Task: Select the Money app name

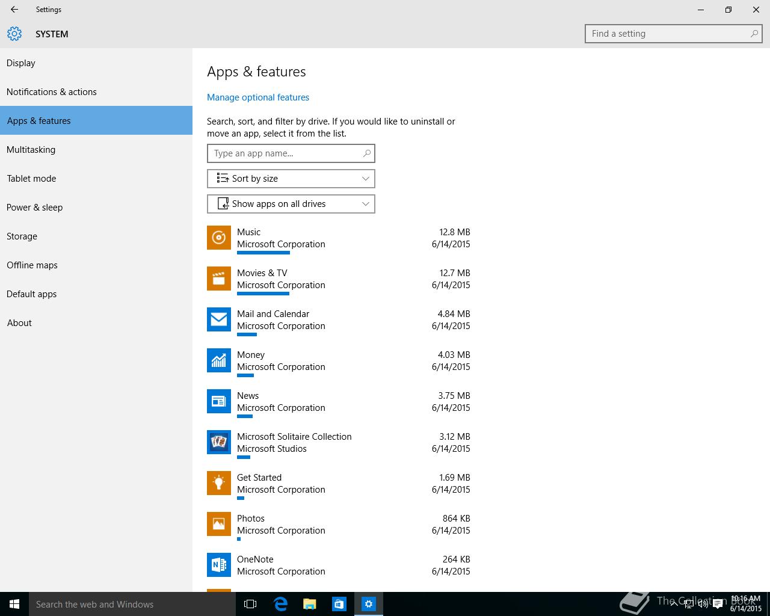Action: click(251, 355)
